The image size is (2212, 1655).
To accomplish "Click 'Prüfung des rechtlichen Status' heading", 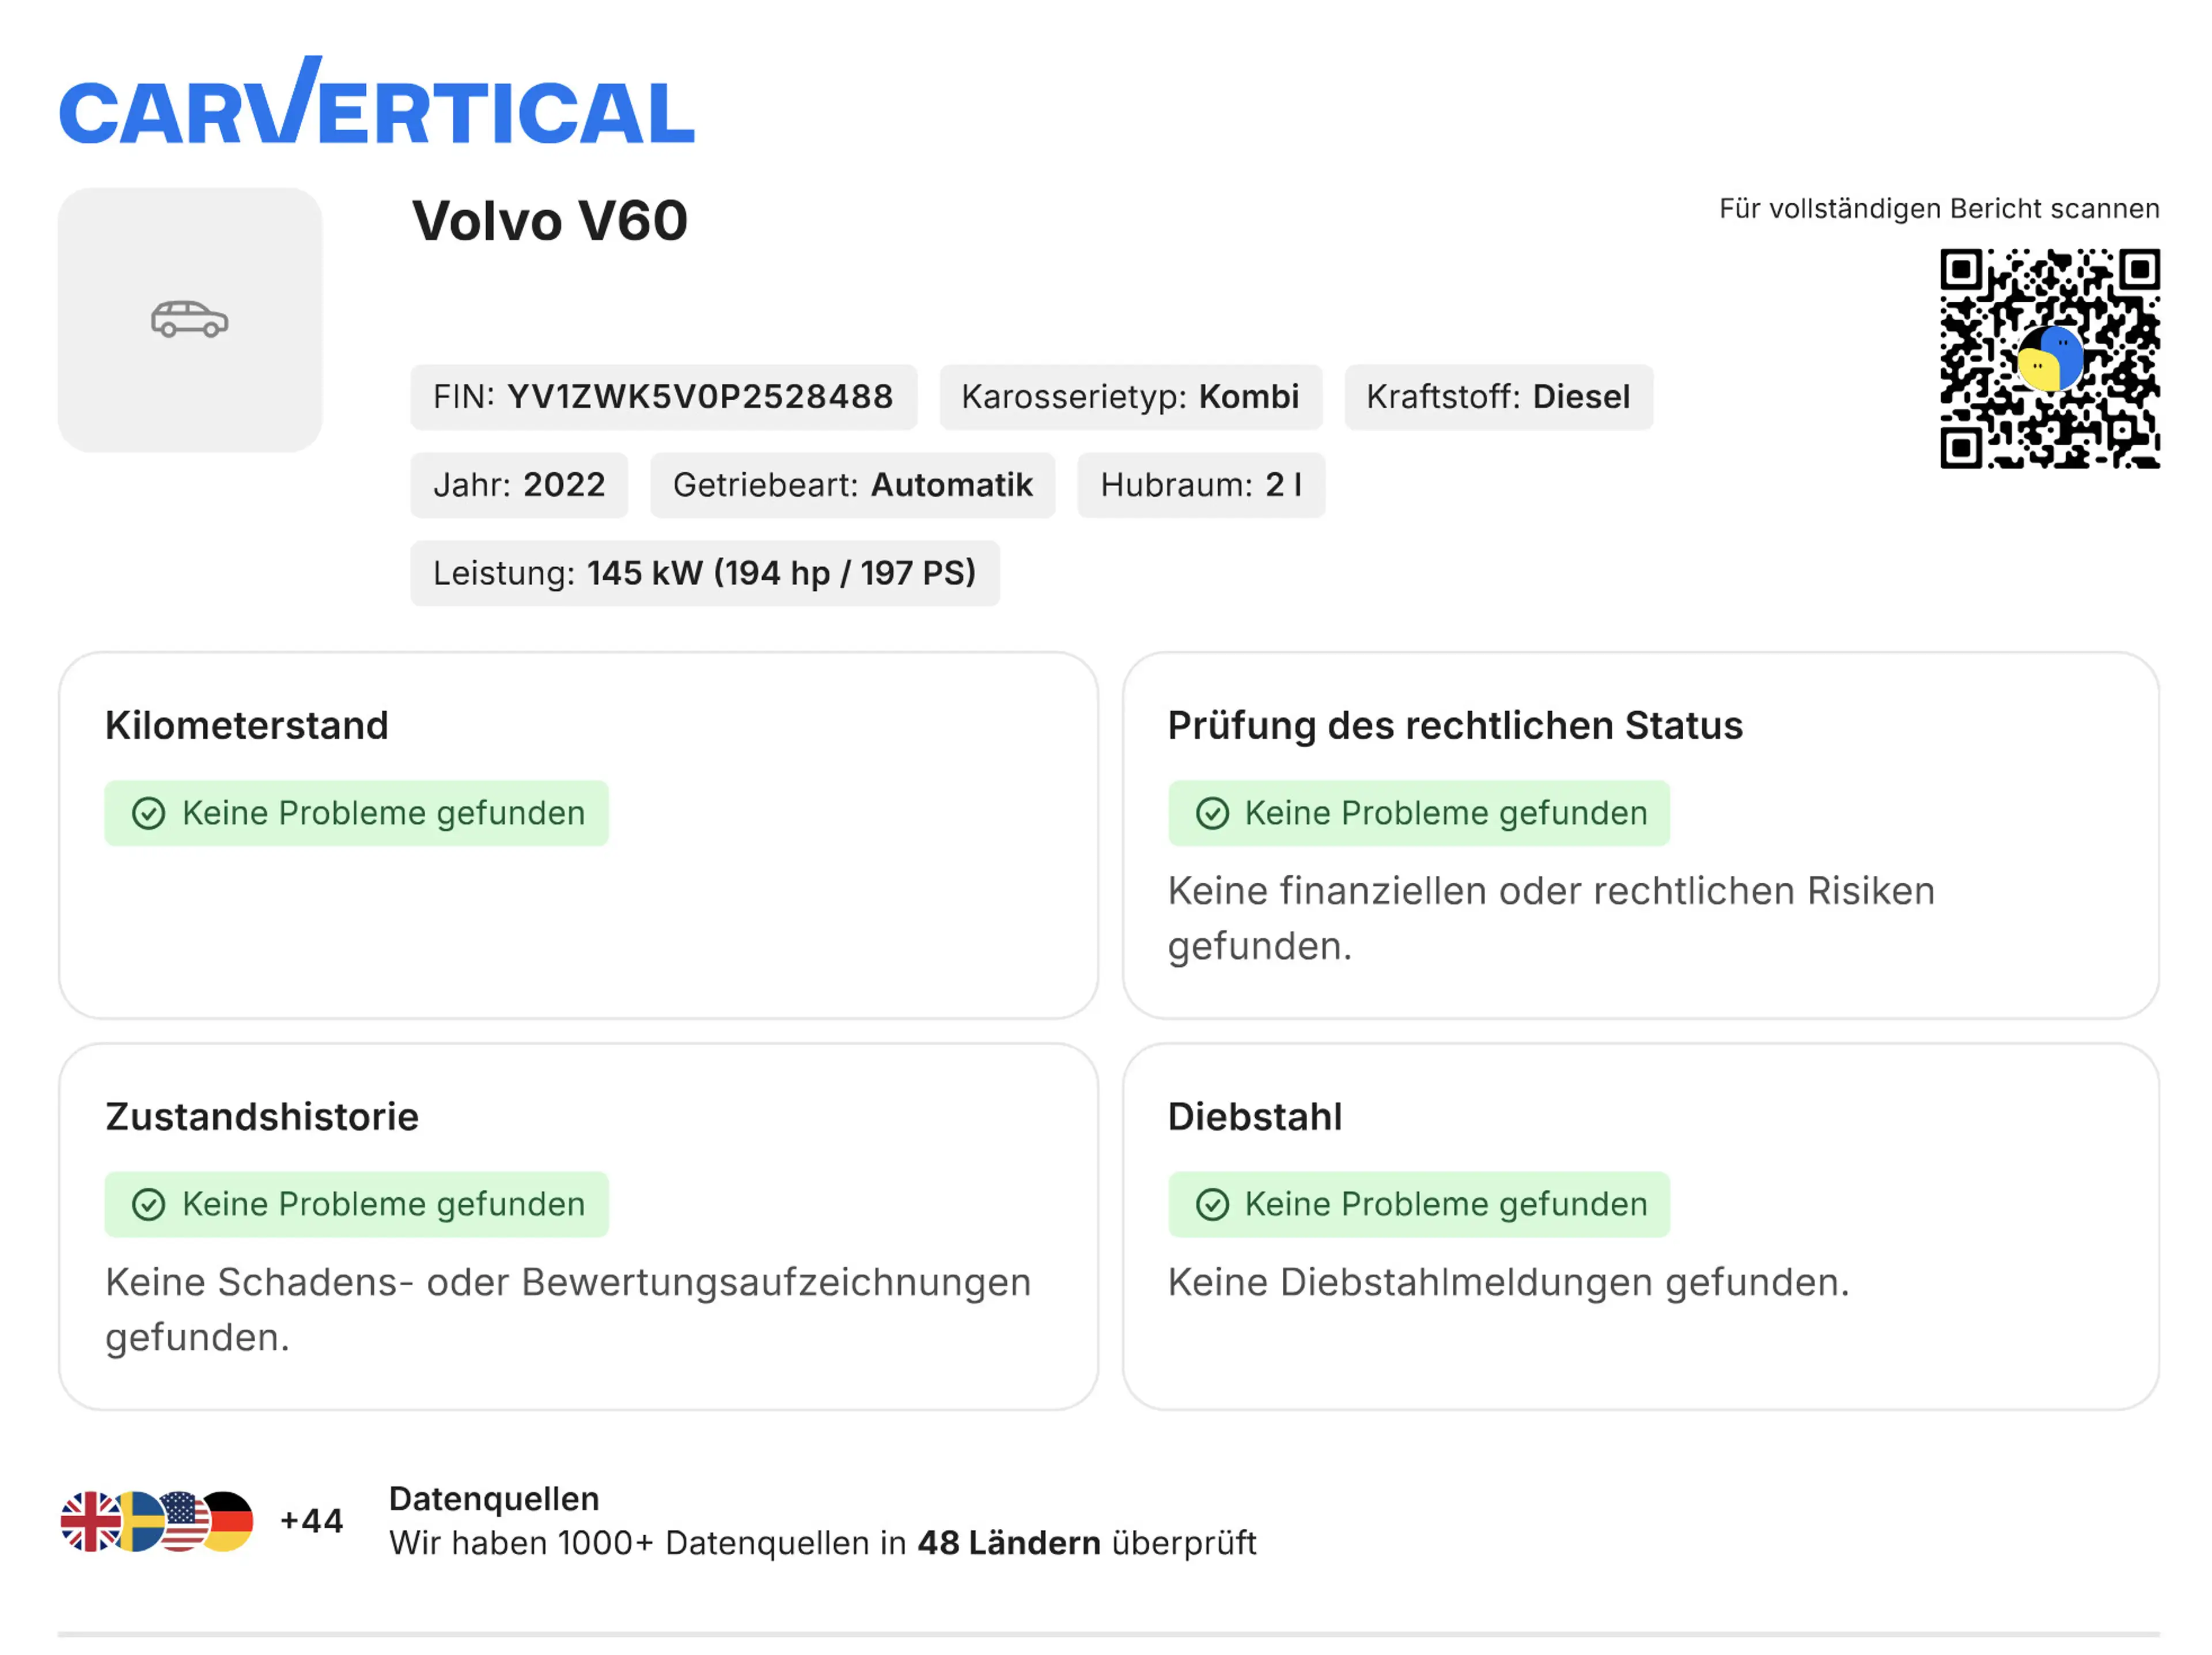I will pos(1455,727).
